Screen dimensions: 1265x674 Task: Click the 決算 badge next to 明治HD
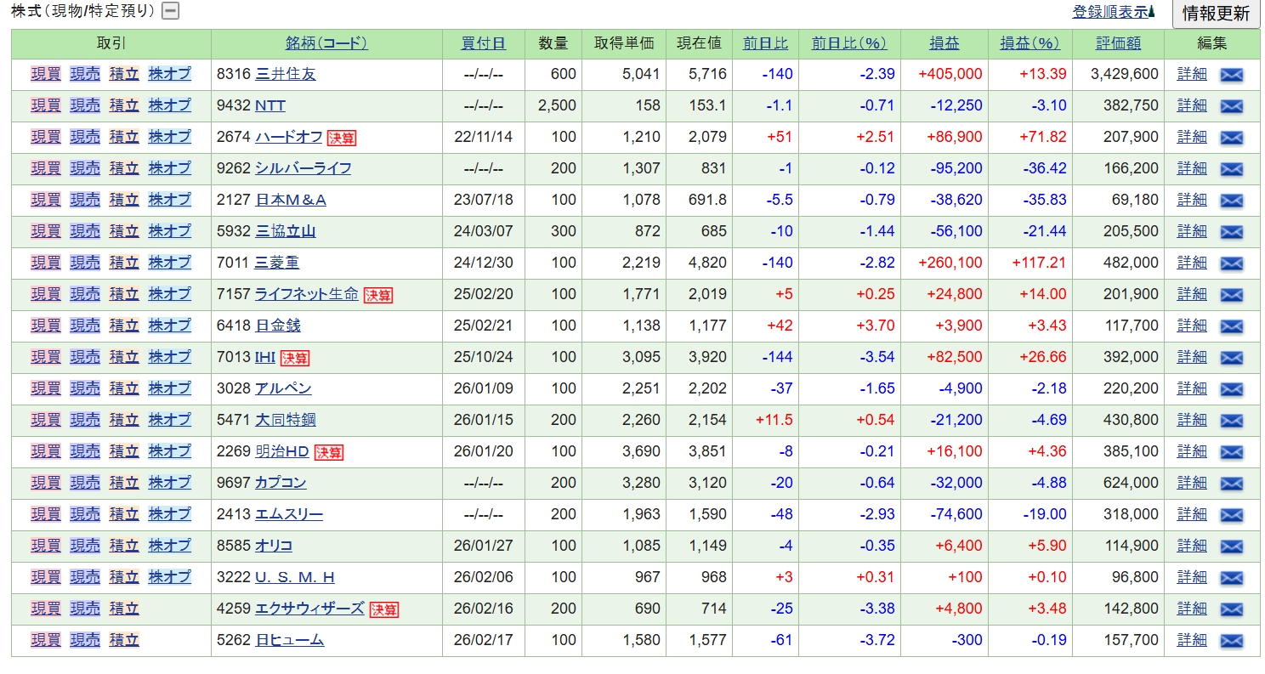pyautogui.click(x=329, y=452)
